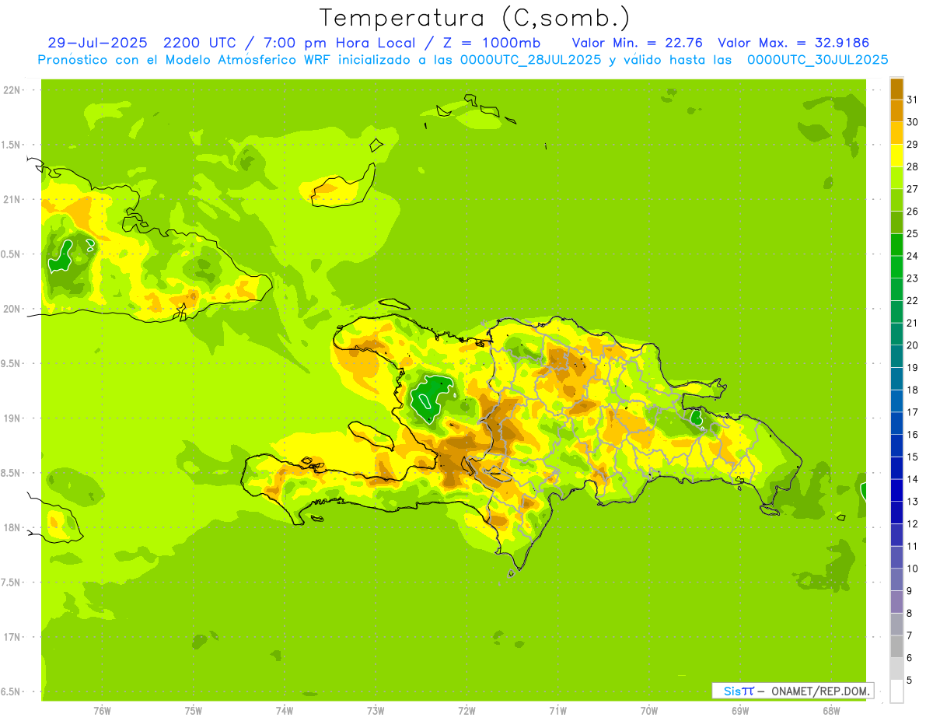Click the map title 'Temperatura (C,somb.)'
This screenshot has height=721, width=933.
click(474, 17)
